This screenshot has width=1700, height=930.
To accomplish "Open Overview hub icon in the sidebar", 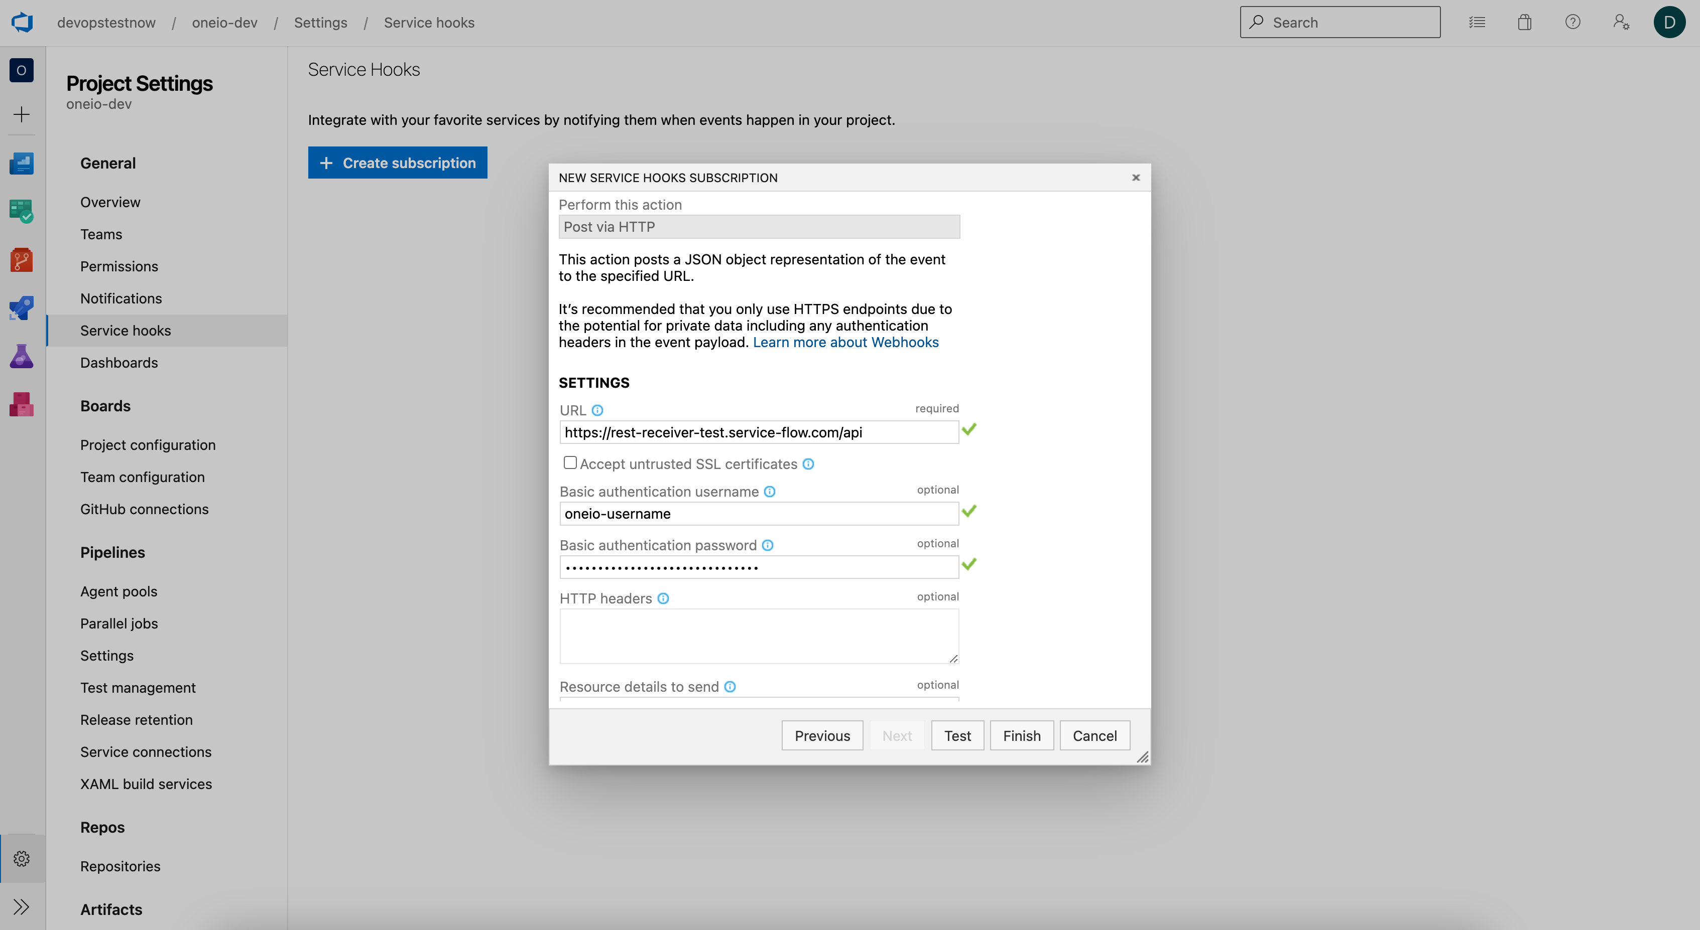I will coord(22,163).
